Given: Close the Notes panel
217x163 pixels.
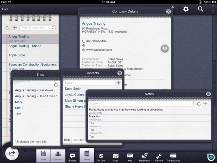Looking at the screenshot, I should [x=208, y=94].
